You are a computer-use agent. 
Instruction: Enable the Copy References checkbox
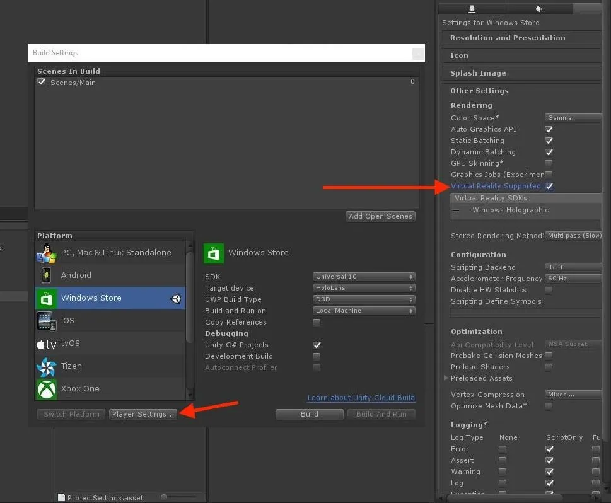tap(317, 322)
